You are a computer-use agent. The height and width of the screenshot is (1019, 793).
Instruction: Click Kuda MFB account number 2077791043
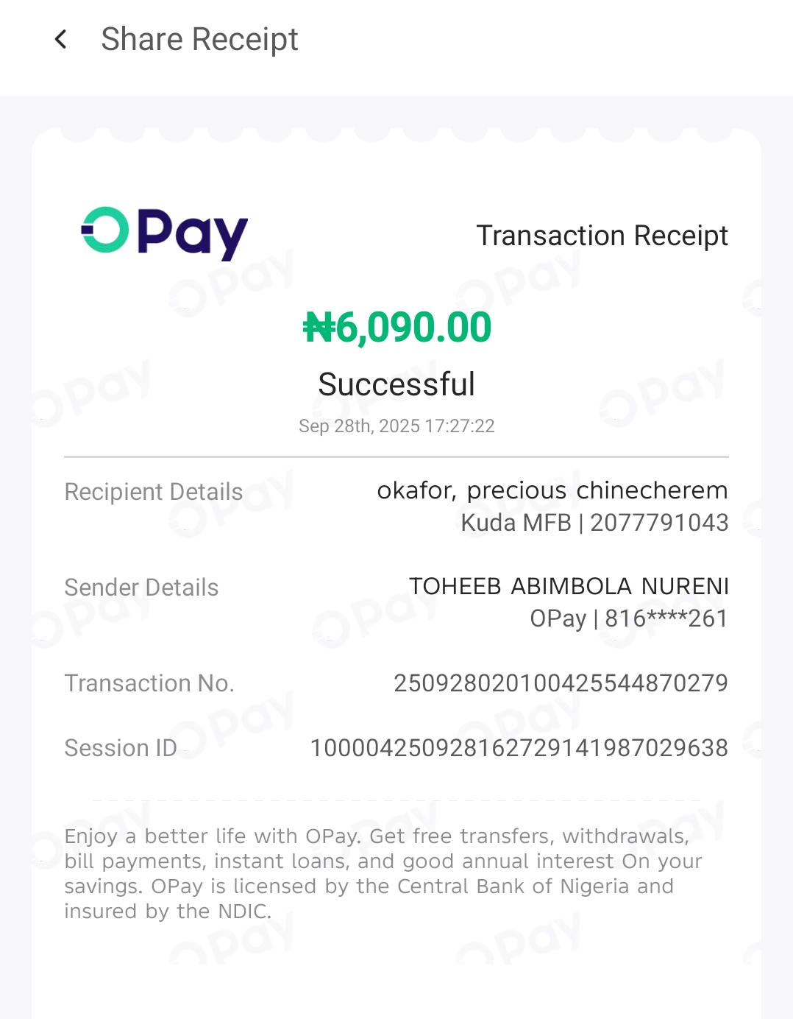coord(594,523)
